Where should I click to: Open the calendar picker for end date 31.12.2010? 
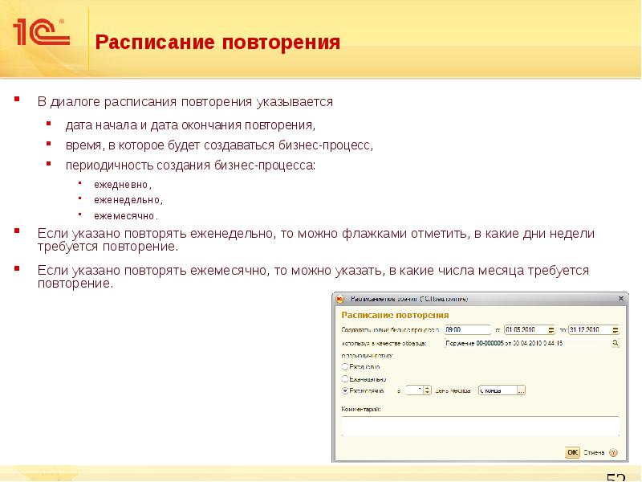[x=616, y=329]
